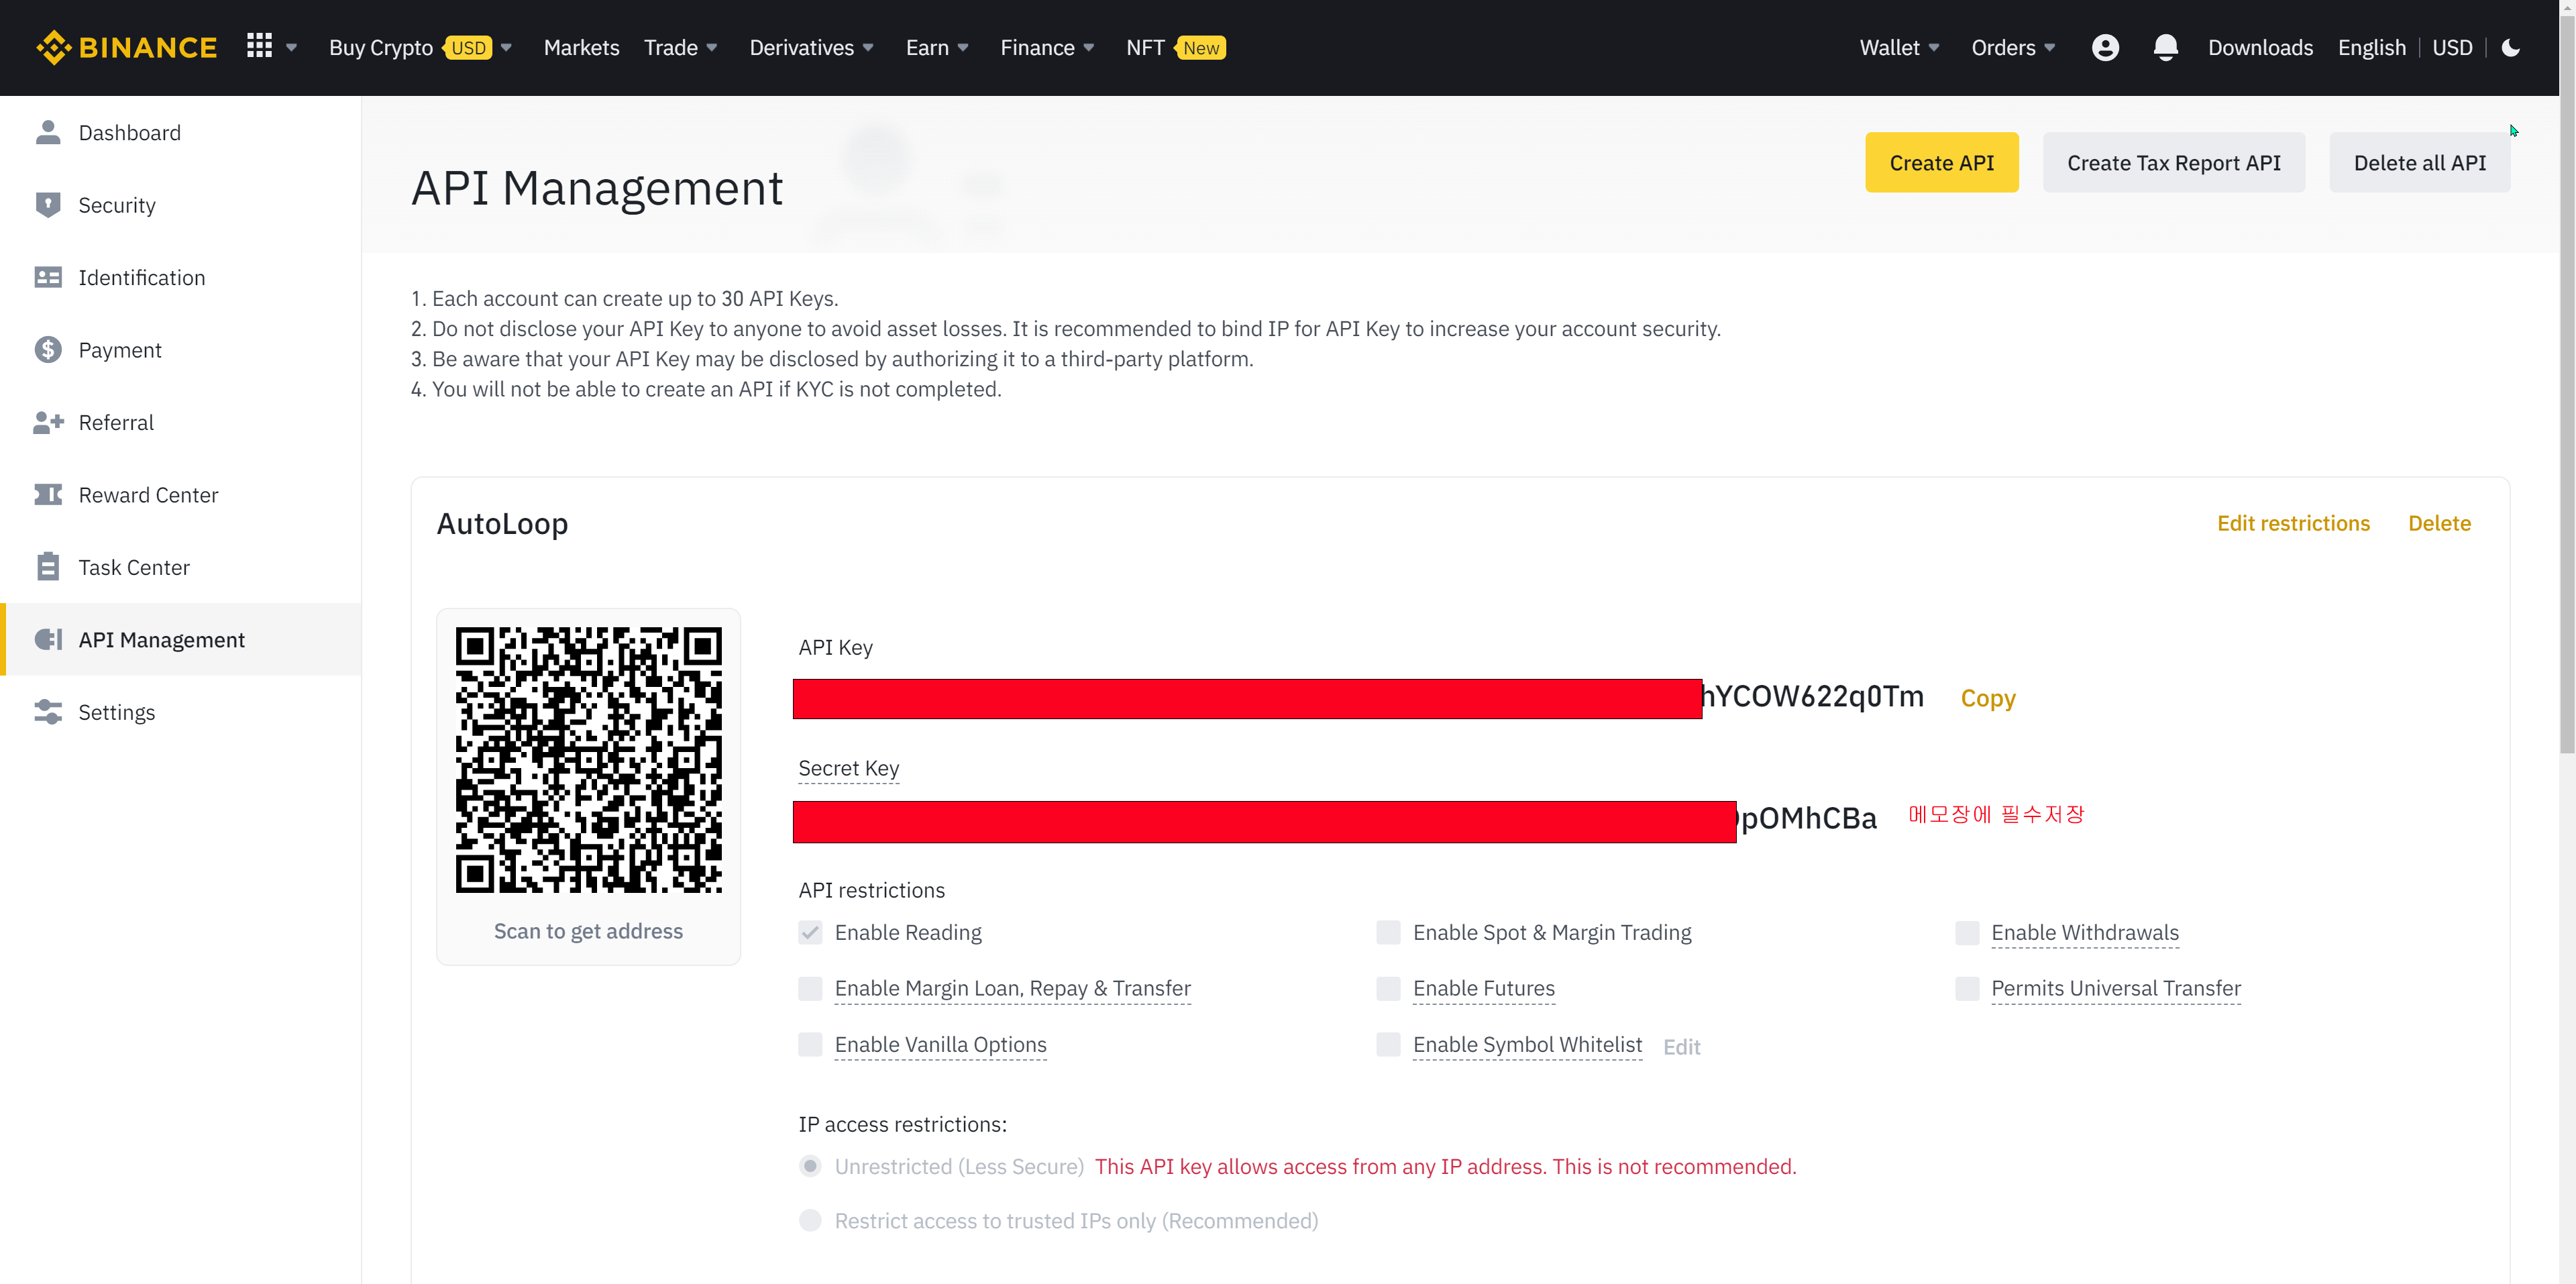Open Identification in the sidebar
Screen dimensions: 2576x1284
[x=141, y=278]
